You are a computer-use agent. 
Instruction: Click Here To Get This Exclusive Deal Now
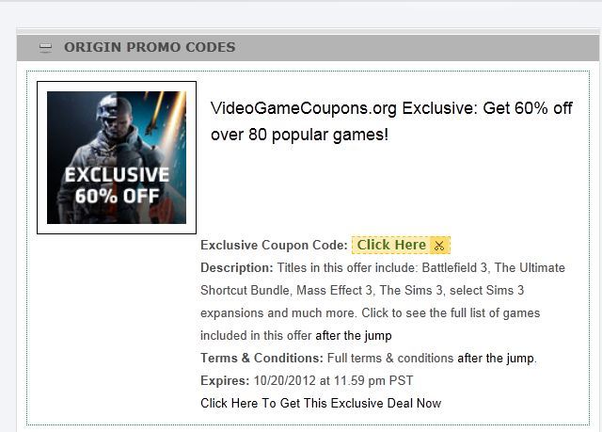[321, 403]
